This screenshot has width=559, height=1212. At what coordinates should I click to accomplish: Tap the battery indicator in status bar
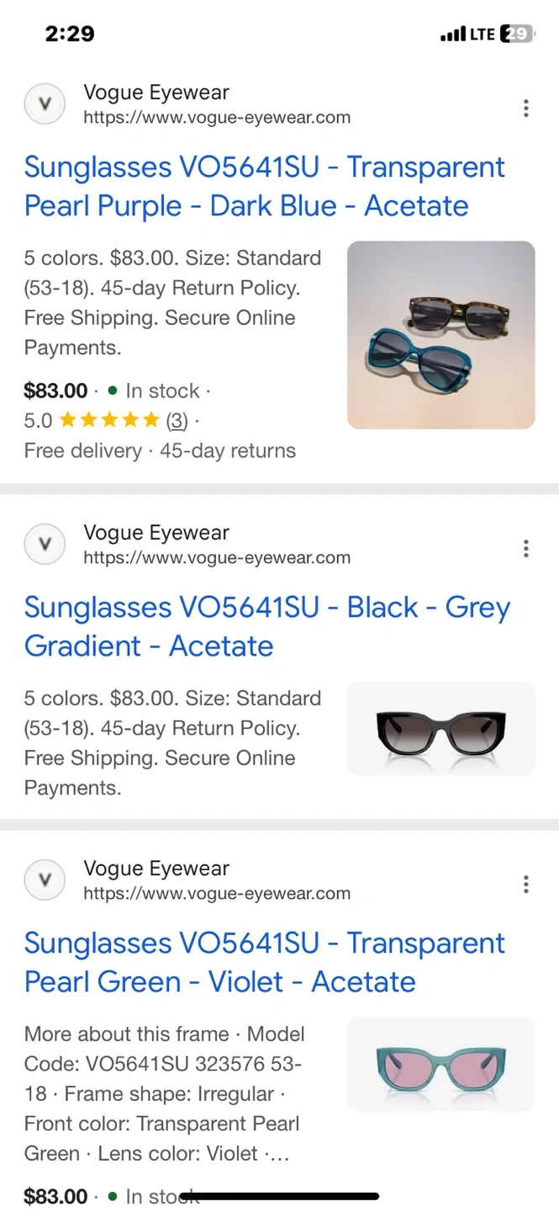pyautogui.click(x=516, y=34)
